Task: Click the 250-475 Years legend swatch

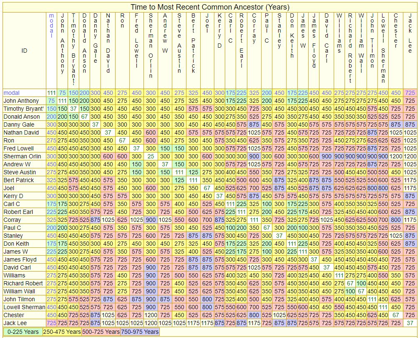Action: (61, 332)
